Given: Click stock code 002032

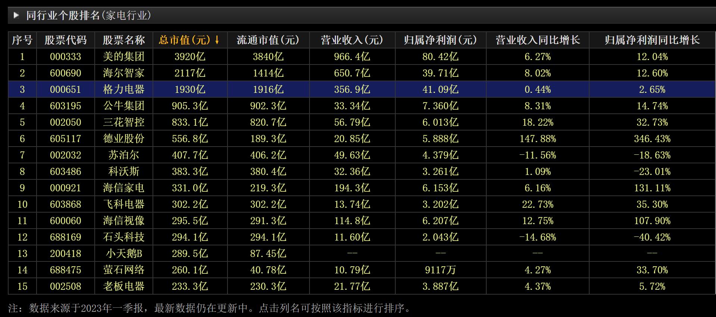Looking at the screenshot, I should [66, 155].
